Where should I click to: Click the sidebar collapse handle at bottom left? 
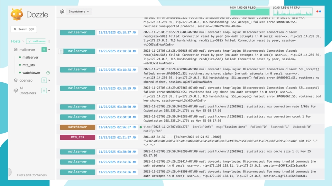tap(10, 172)
